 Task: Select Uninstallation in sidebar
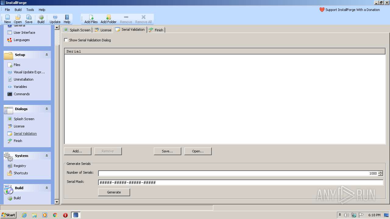[x=23, y=79]
